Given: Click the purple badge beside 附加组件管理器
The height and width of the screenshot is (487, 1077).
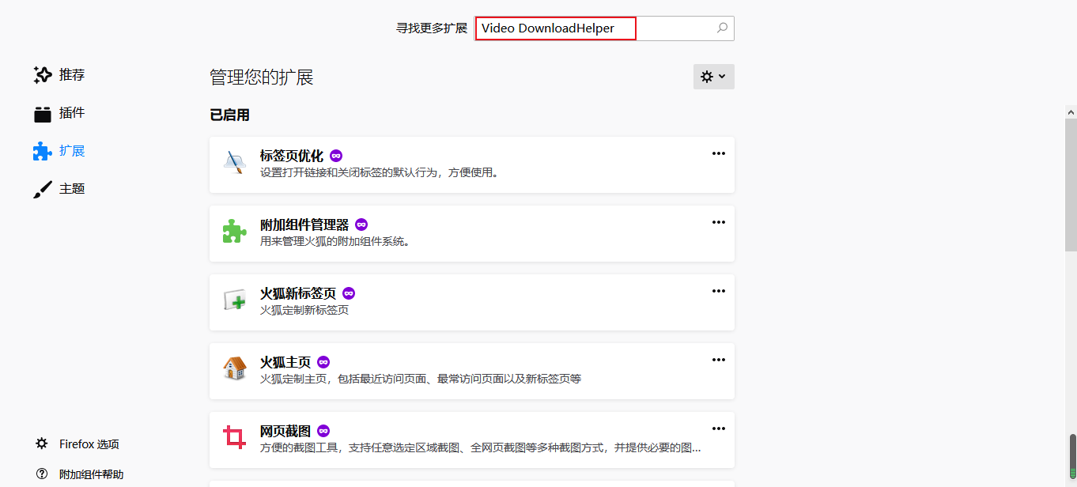Looking at the screenshot, I should click(361, 225).
